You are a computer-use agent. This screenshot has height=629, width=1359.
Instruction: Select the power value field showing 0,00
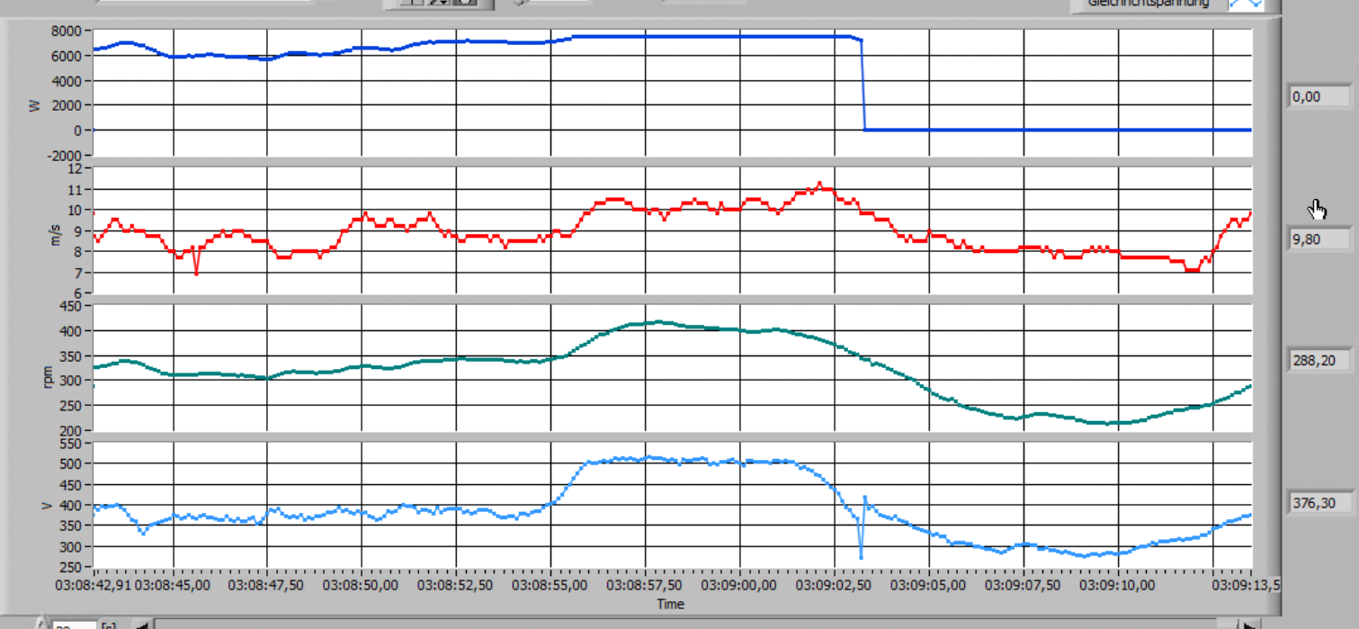1319,97
